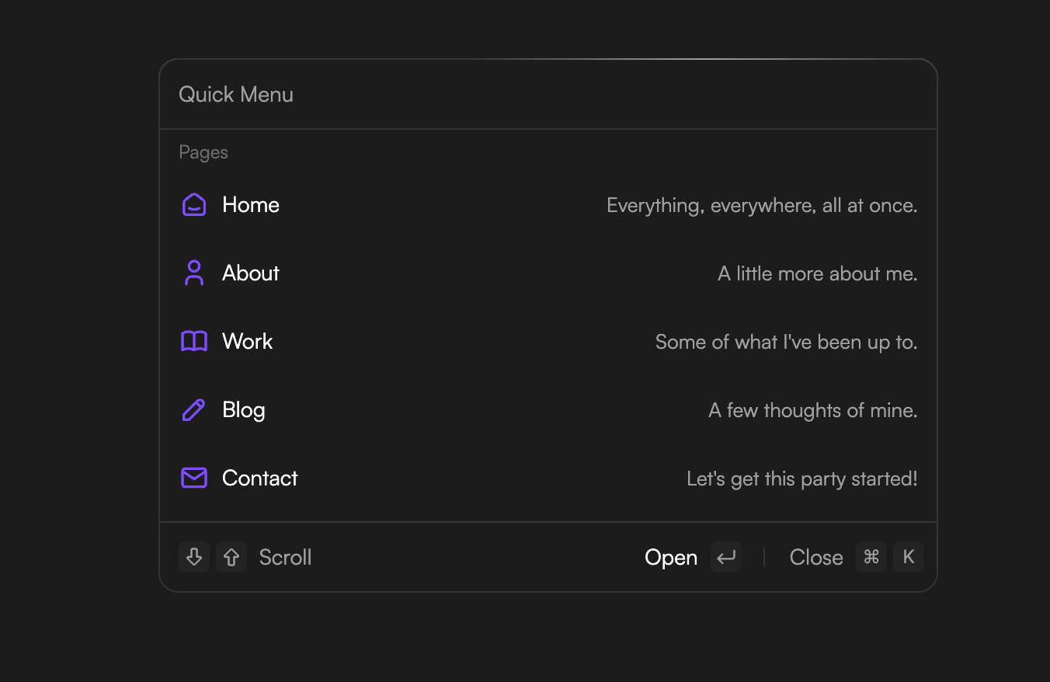
Task: Click the K key badge
Action: click(909, 558)
